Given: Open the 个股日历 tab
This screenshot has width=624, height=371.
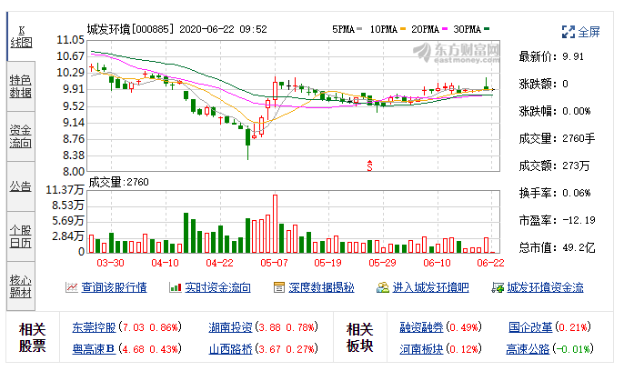Looking at the screenshot, I should tap(21, 236).
